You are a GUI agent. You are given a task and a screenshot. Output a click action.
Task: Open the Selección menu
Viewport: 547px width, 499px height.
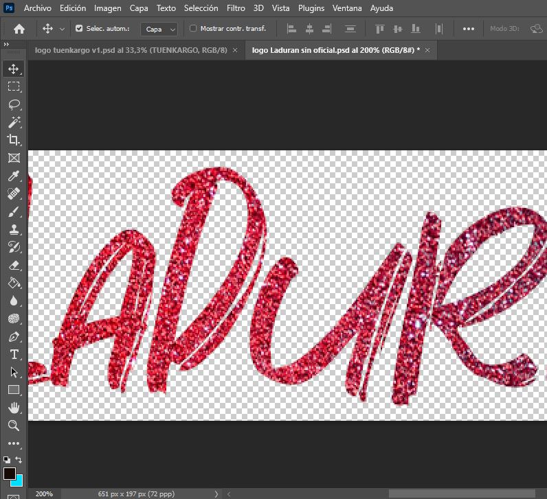tap(201, 8)
